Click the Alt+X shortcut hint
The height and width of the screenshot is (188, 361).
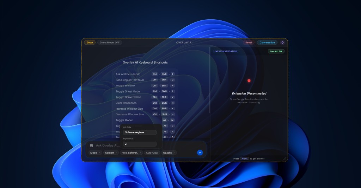click(245, 158)
